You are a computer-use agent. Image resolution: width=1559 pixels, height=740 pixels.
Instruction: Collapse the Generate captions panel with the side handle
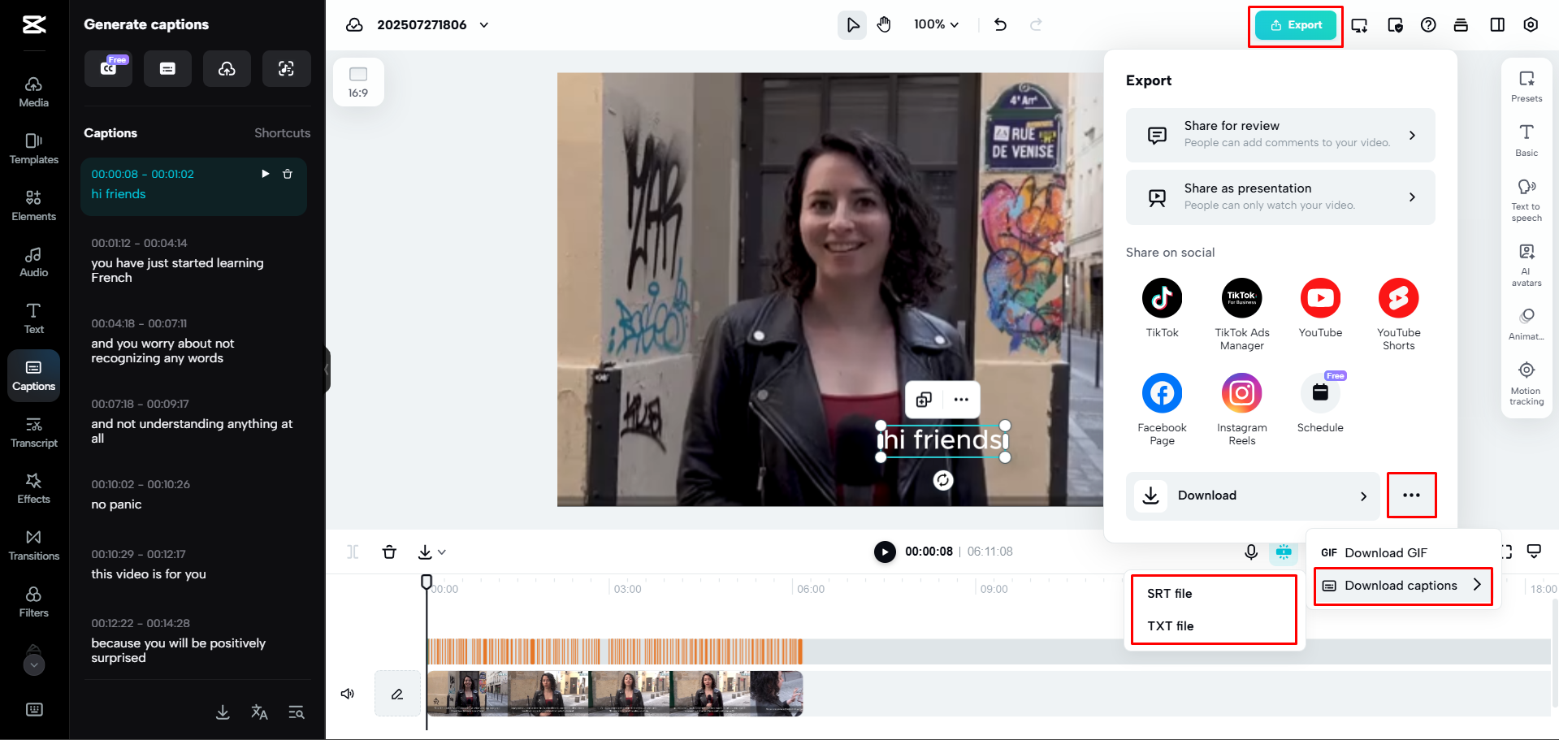coord(327,370)
